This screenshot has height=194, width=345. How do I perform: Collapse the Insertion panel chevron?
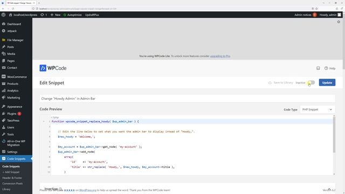click(x=329, y=189)
